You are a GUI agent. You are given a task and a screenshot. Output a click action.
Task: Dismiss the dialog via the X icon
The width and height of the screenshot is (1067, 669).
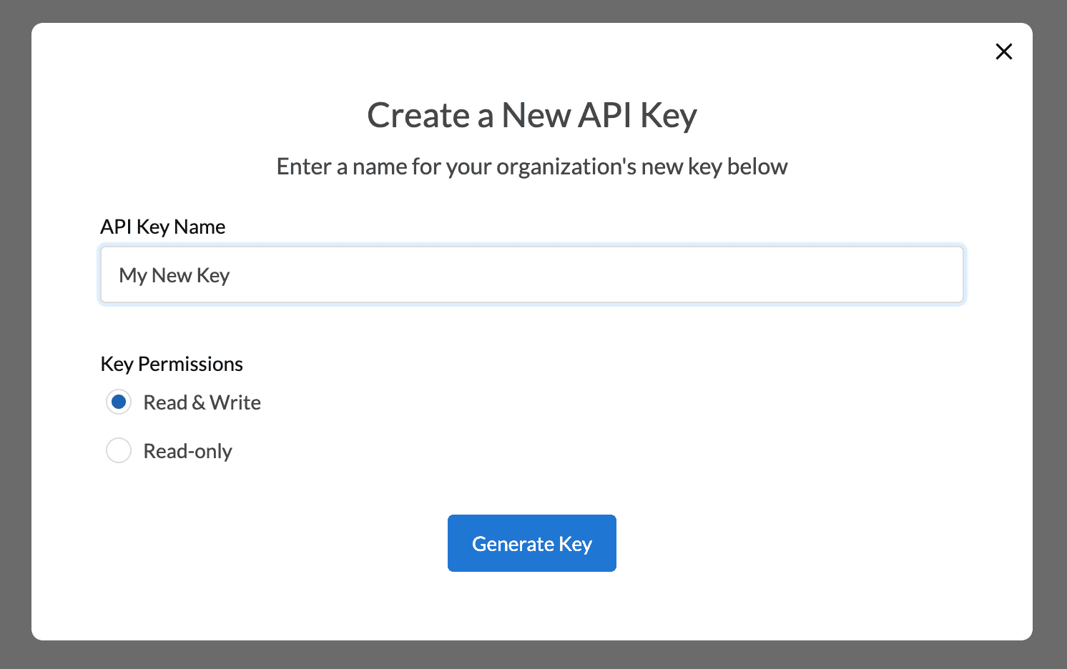pyautogui.click(x=1004, y=51)
